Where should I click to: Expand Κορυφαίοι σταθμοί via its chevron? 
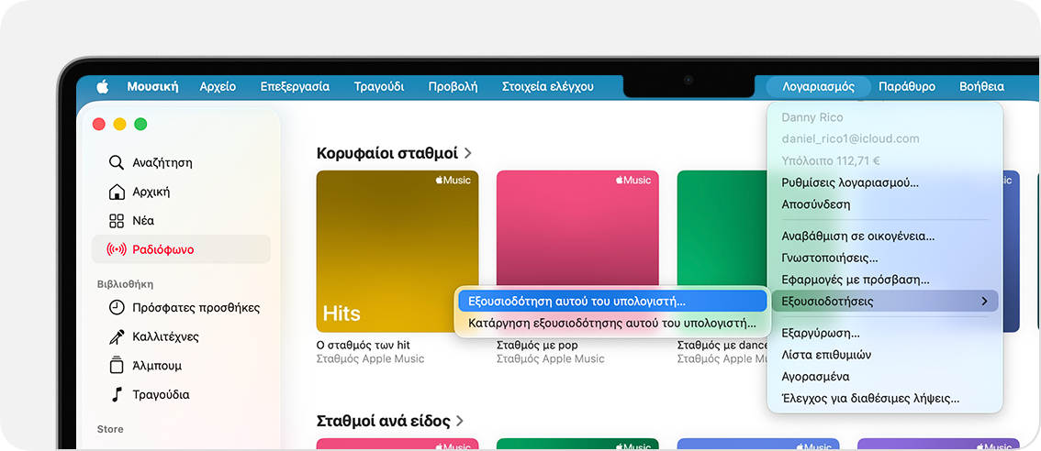coord(467,153)
